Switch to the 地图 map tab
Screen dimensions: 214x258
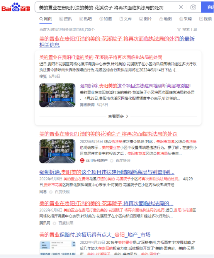[x=165, y=19]
